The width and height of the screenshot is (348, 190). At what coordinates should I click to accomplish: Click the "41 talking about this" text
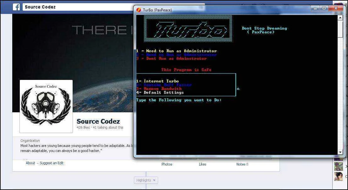pyautogui.click(x=108, y=127)
